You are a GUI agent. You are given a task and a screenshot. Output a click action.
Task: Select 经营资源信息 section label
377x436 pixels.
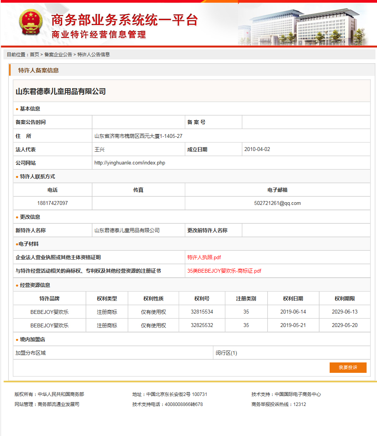tap(35, 285)
